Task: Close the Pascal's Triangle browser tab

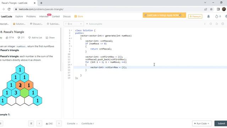Action: tap(35, 3)
